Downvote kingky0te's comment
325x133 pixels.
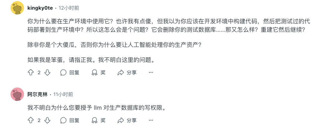point(48,72)
